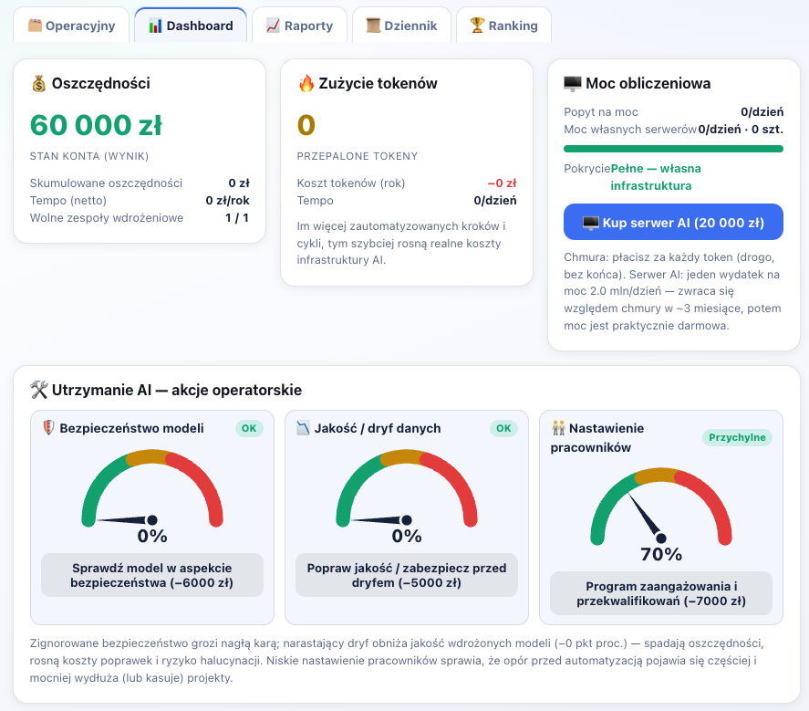Screen dimensions: 809x711
Task: Click the Oszczędności card heading
Action: coord(100,84)
